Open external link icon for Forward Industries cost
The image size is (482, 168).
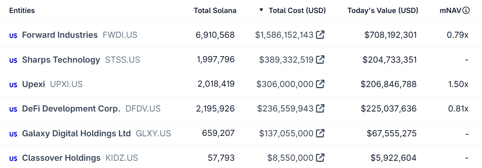pyautogui.click(x=320, y=35)
